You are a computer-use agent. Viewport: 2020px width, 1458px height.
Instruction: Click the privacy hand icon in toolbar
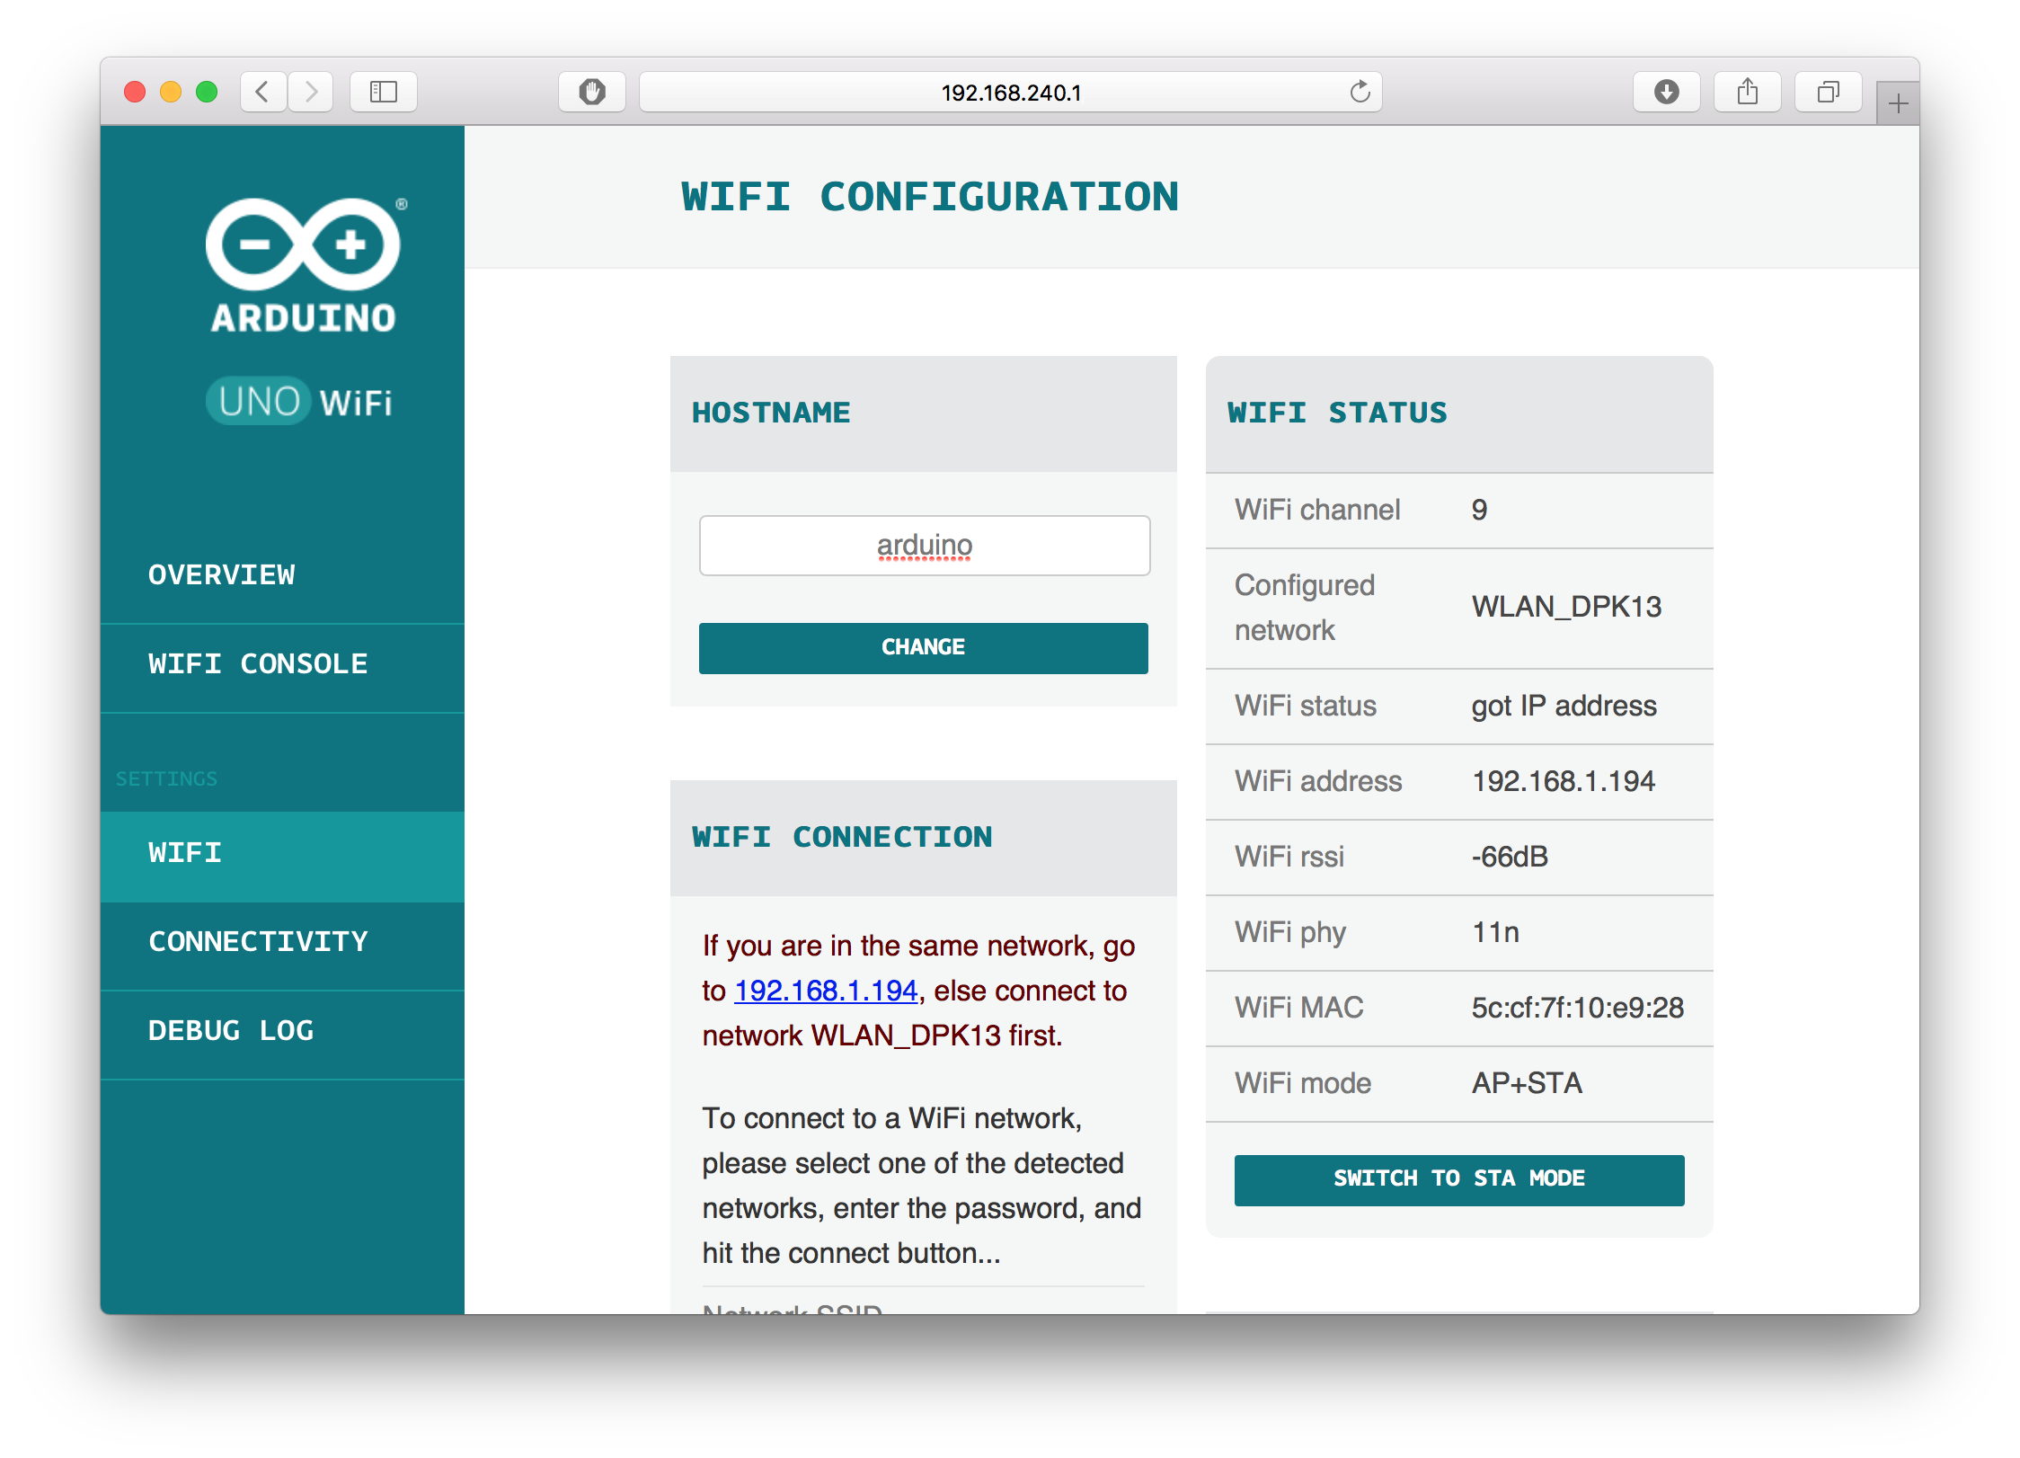pyautogui.click(x=592, y=92)
